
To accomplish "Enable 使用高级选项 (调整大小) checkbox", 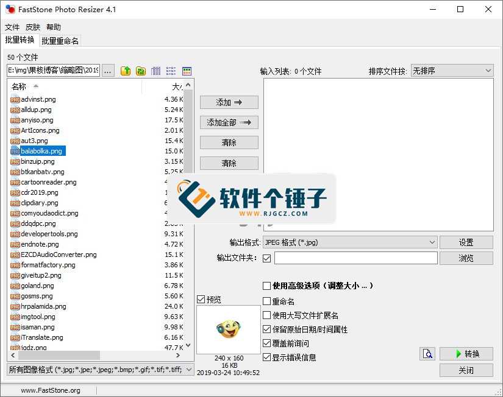I will 266,286.
